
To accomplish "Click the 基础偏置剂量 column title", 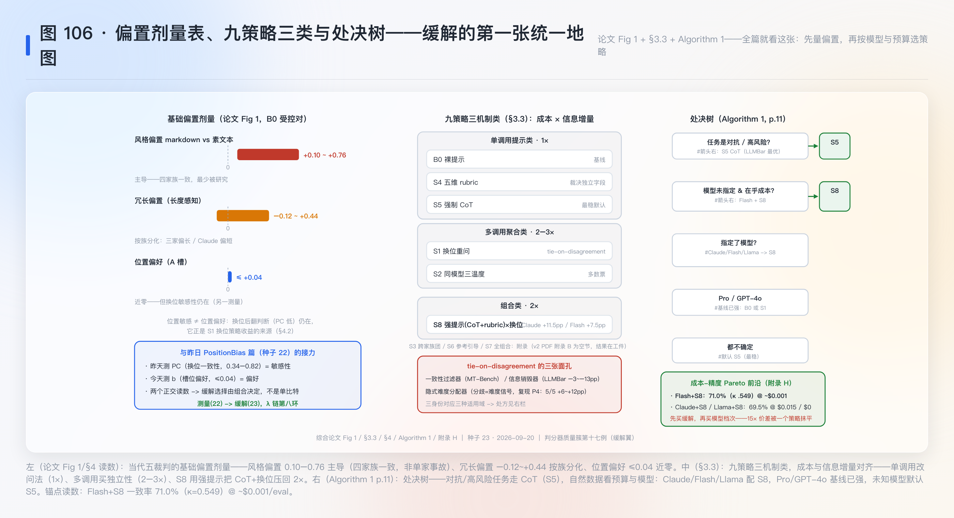I will point(237,119).
